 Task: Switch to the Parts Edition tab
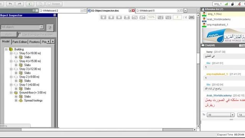pos(20,42)
